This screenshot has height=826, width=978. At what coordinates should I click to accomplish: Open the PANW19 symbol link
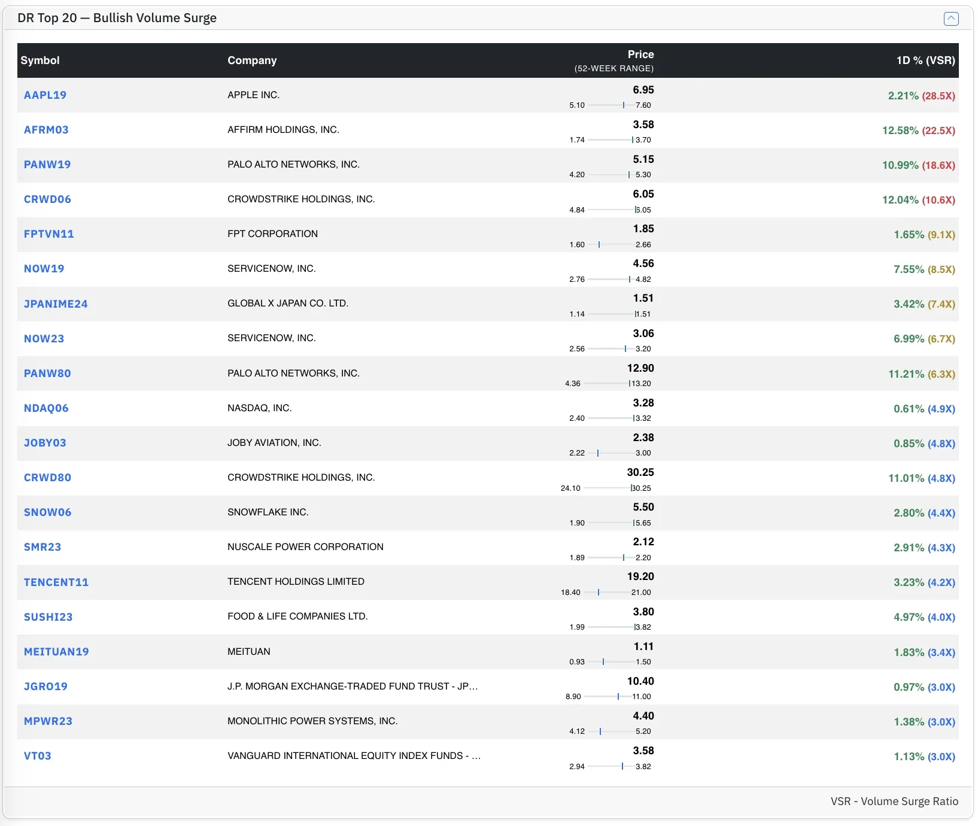click(47, 165)
